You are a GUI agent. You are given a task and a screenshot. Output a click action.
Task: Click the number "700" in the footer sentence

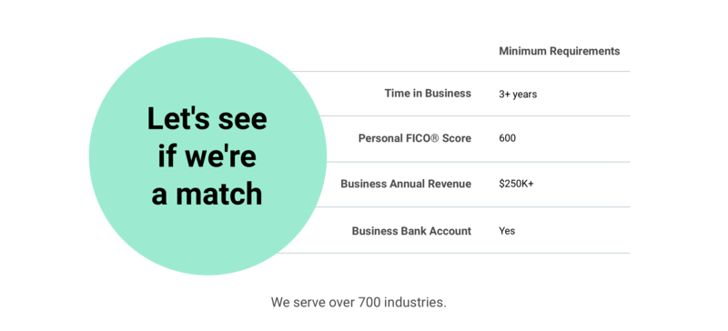pos(370,302)
